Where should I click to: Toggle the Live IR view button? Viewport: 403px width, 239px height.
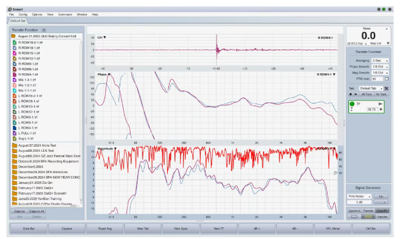tap(383, 210)
